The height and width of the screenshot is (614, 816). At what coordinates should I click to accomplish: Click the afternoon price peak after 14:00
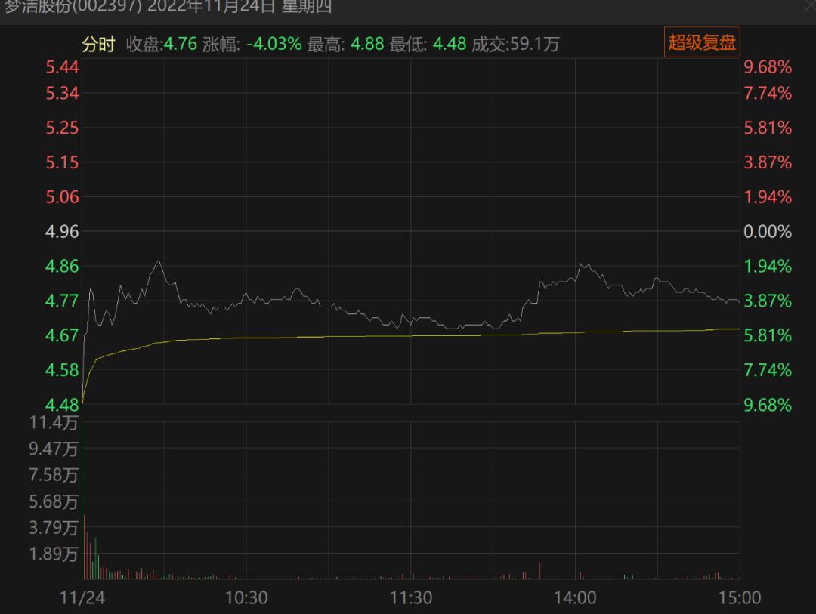pos(584,265)
